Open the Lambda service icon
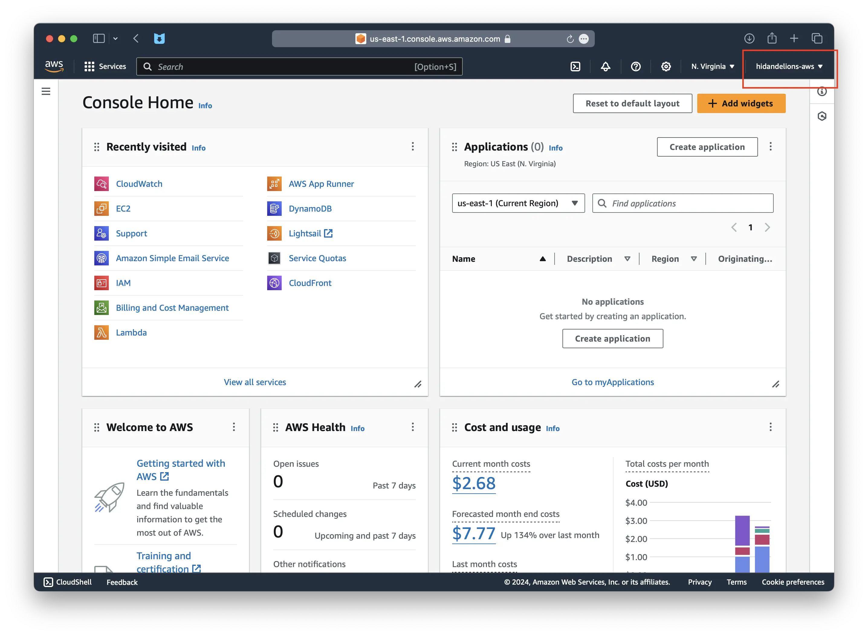This screenshot has height=636, width=868. [101, 332]
